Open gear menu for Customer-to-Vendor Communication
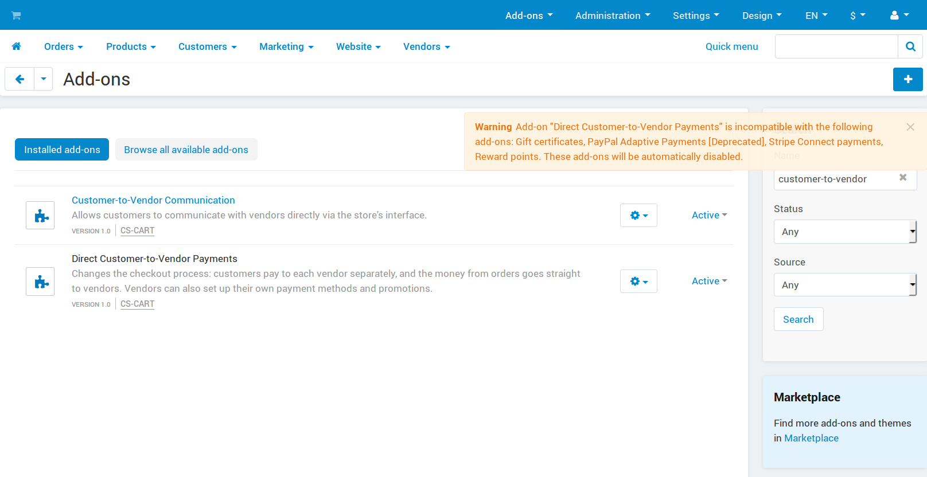927x477 pixels. pyautogui.click(x=638, y=216)
